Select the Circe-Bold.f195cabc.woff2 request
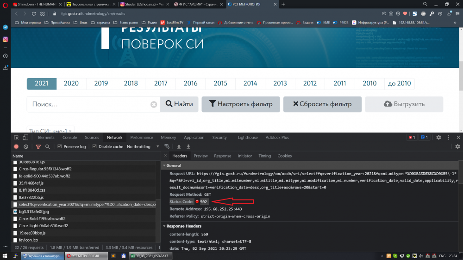Screen dimensions: 463x260 84,218
